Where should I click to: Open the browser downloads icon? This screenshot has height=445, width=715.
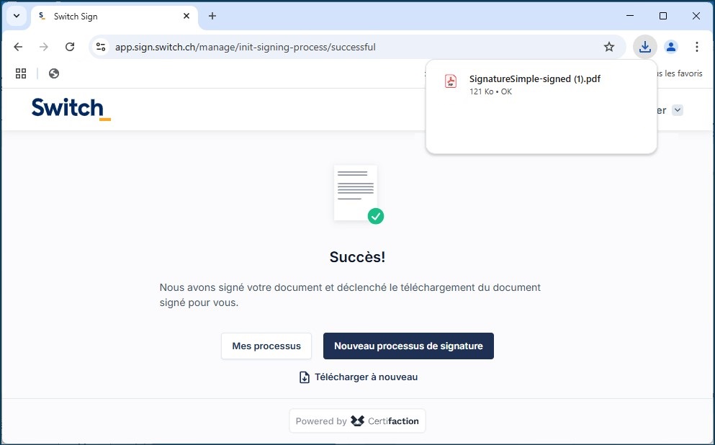(644, 47)
